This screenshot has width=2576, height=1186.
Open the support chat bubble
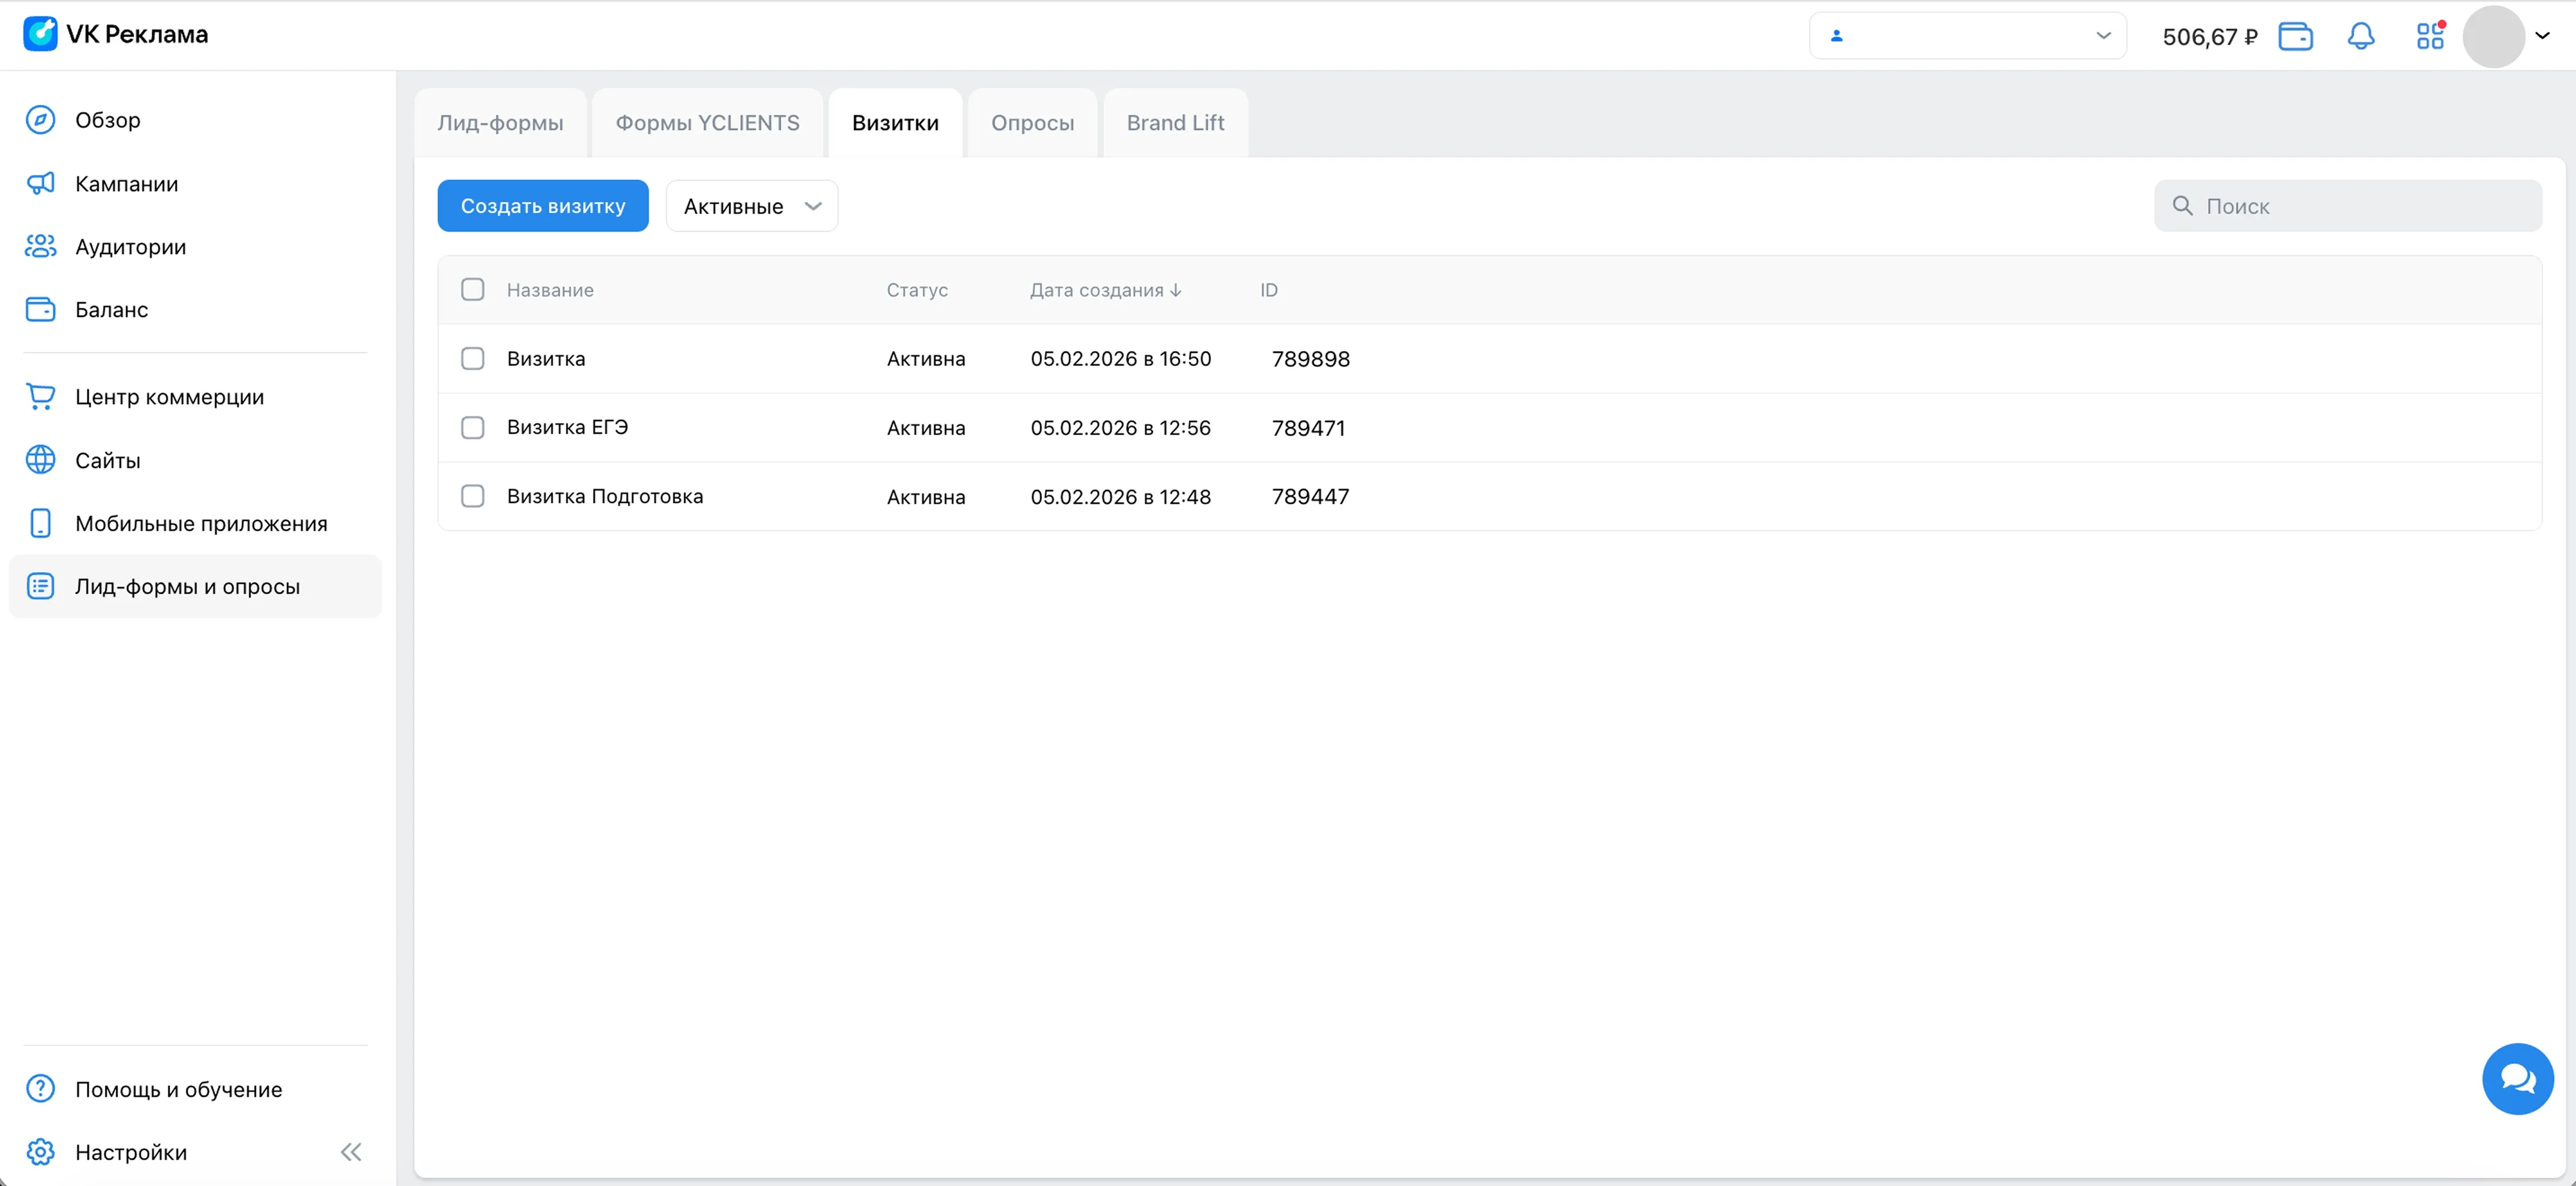(2517, 1078)
